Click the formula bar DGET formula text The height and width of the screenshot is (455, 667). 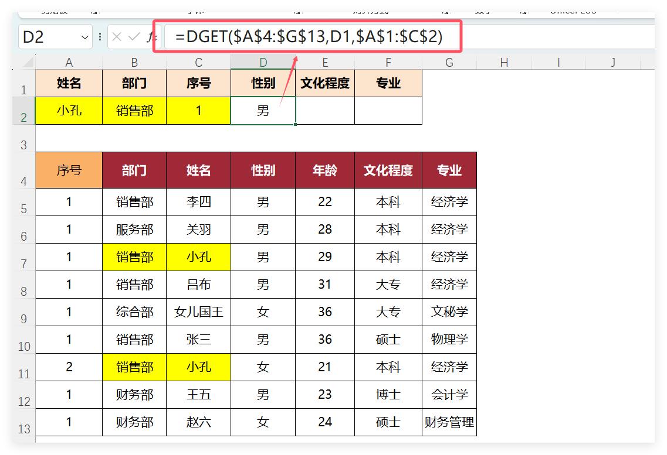click(x=309, y=36)
